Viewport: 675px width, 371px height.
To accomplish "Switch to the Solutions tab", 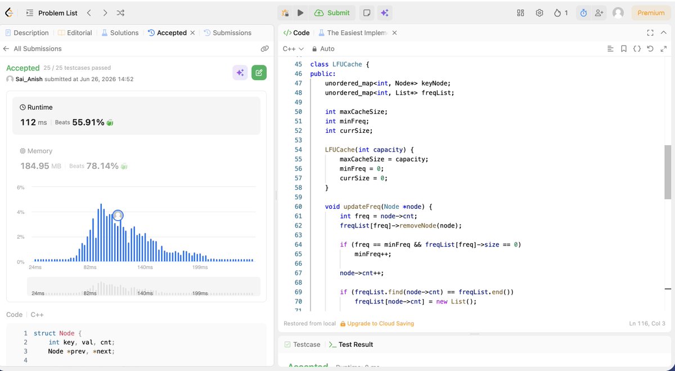I will click(x=120, y=33).
